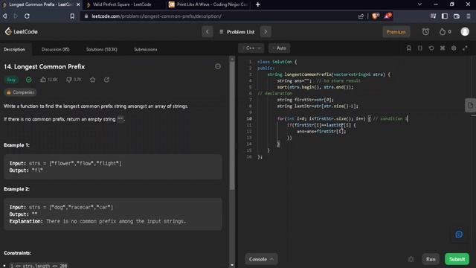476x268 pixels.
Task: Click the 14. Longest Common Prefix title
Action: pos(45,66)
